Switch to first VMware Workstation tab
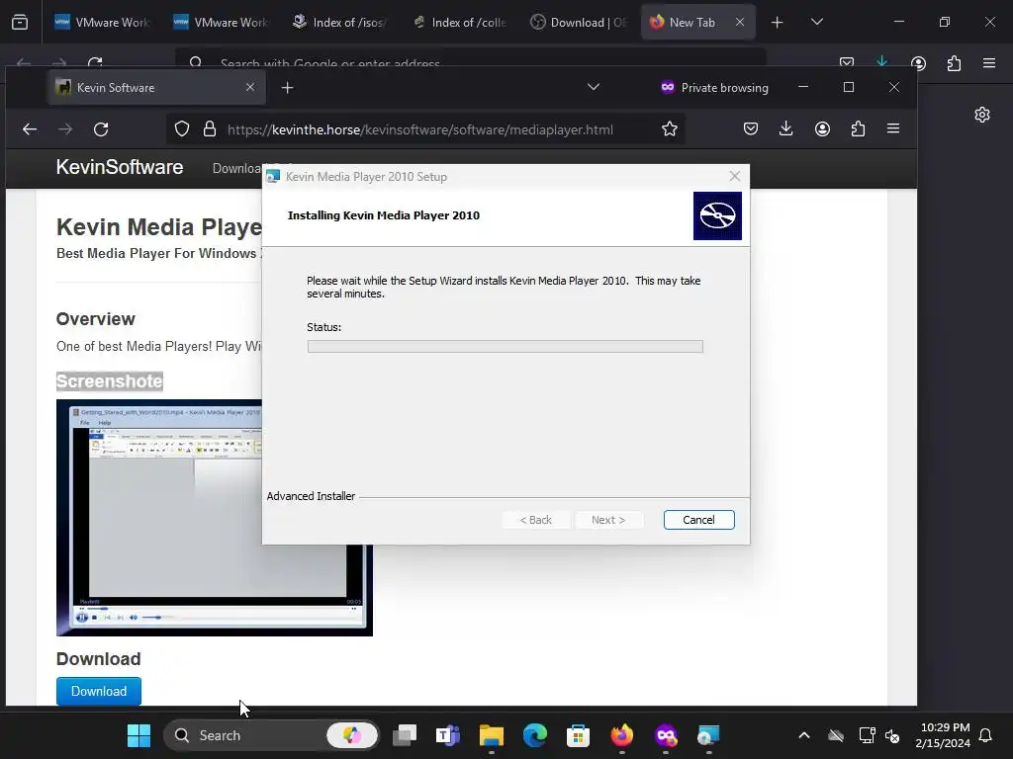Image resolution: width=1013 pixels, height=759 pixels. pos(102,22)
